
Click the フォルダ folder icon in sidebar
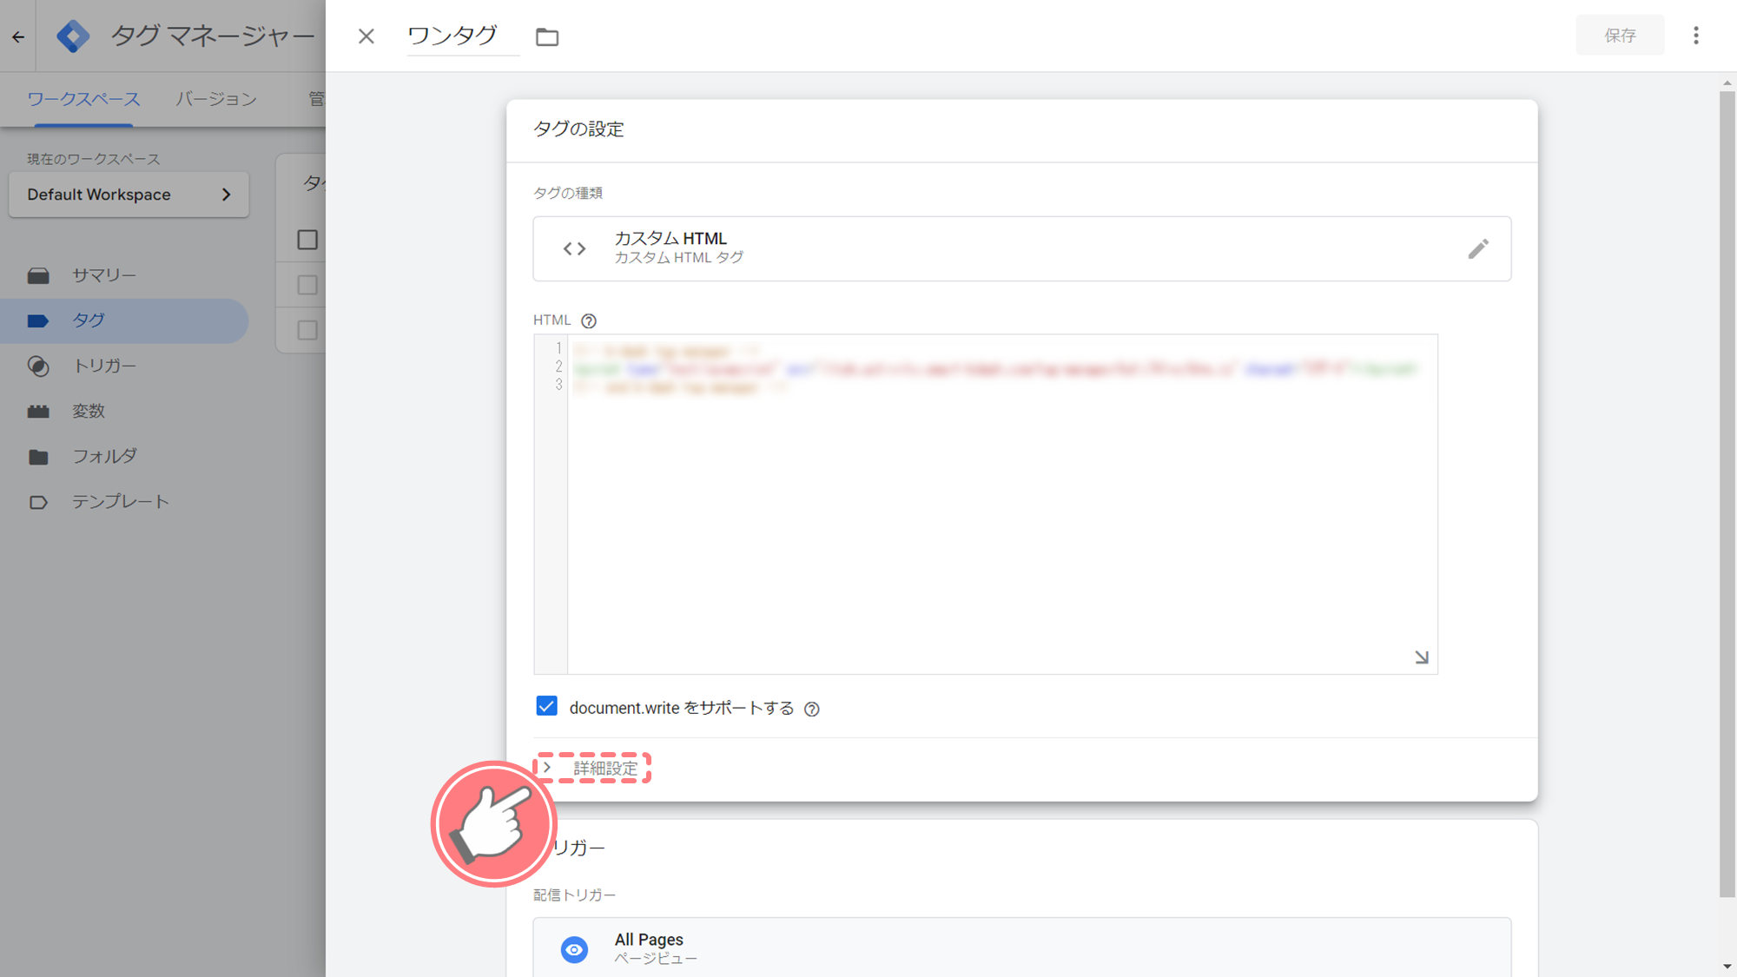click(x=38, y=457)
